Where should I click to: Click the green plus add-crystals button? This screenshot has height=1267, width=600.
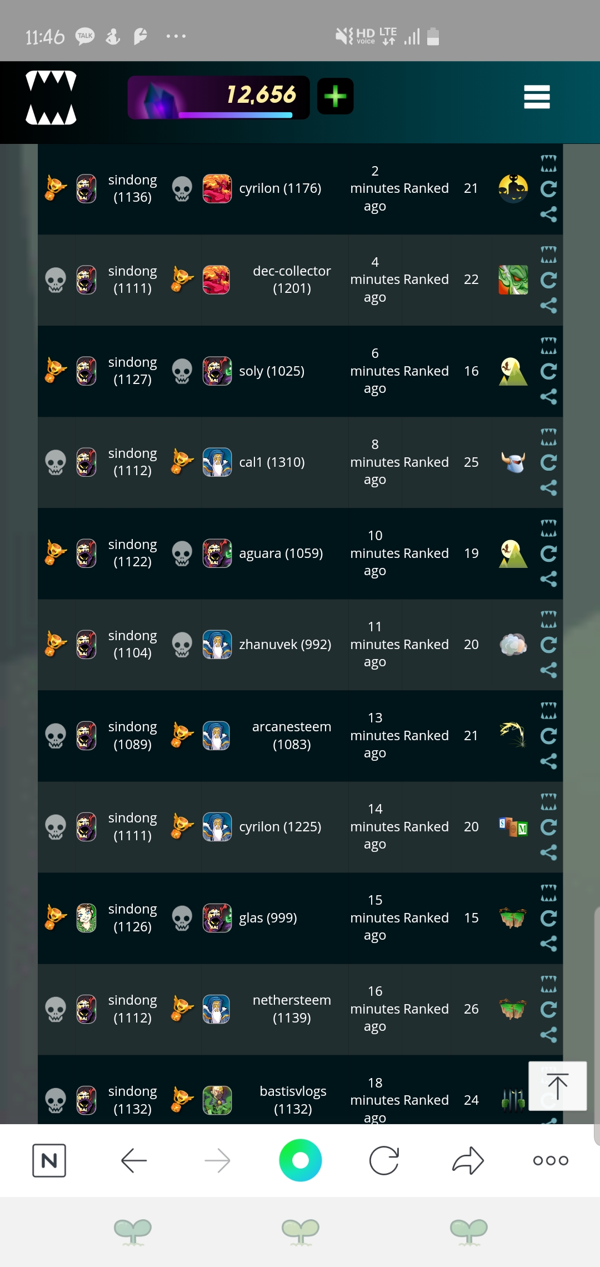pos(335,96)
